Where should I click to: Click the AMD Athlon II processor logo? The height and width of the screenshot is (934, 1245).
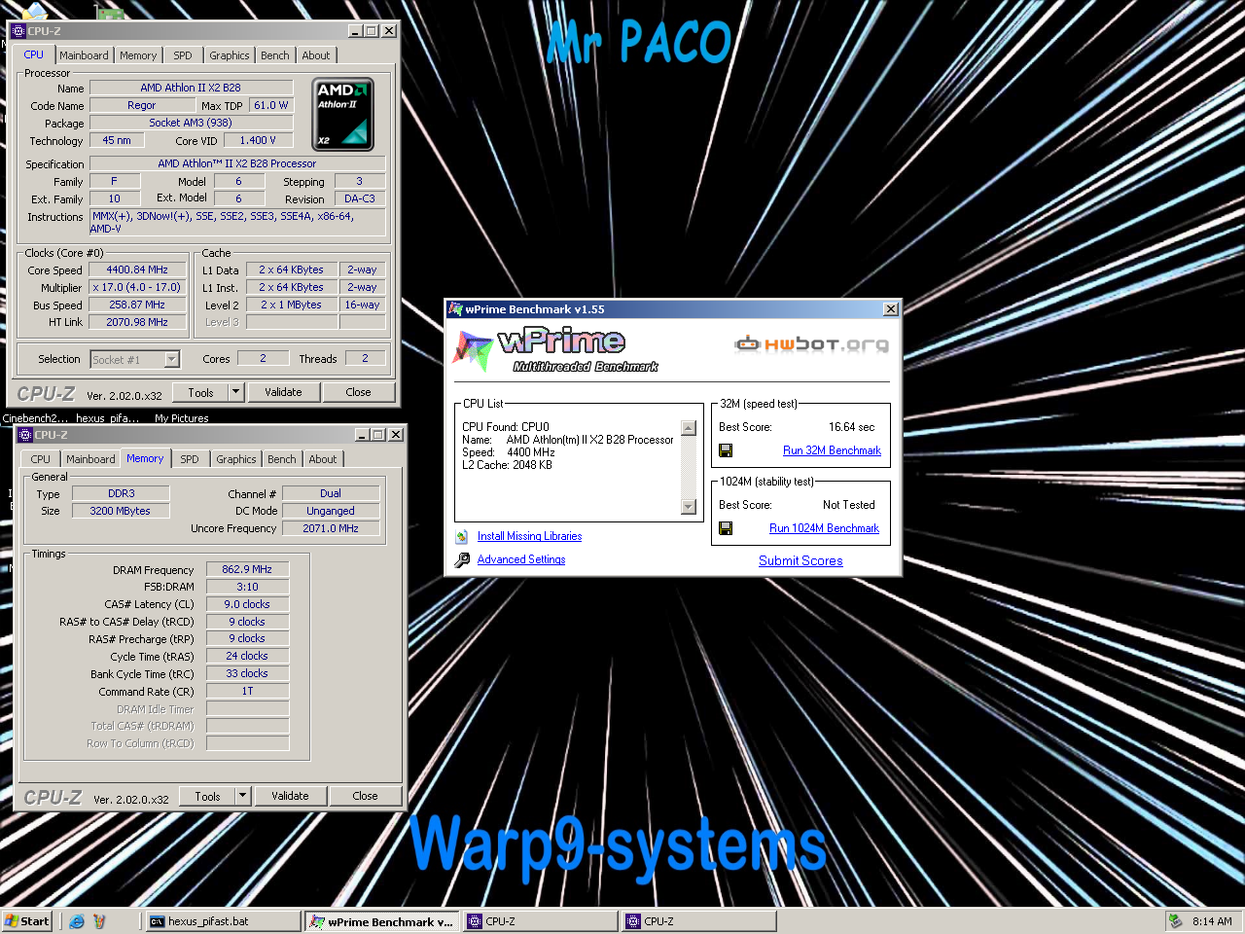point(343,116)
